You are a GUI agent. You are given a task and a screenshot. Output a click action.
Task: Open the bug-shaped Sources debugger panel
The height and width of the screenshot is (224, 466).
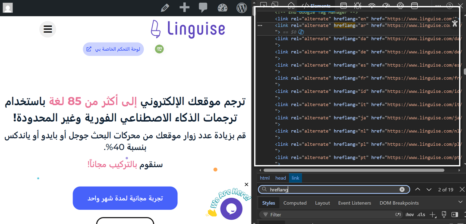357,5
